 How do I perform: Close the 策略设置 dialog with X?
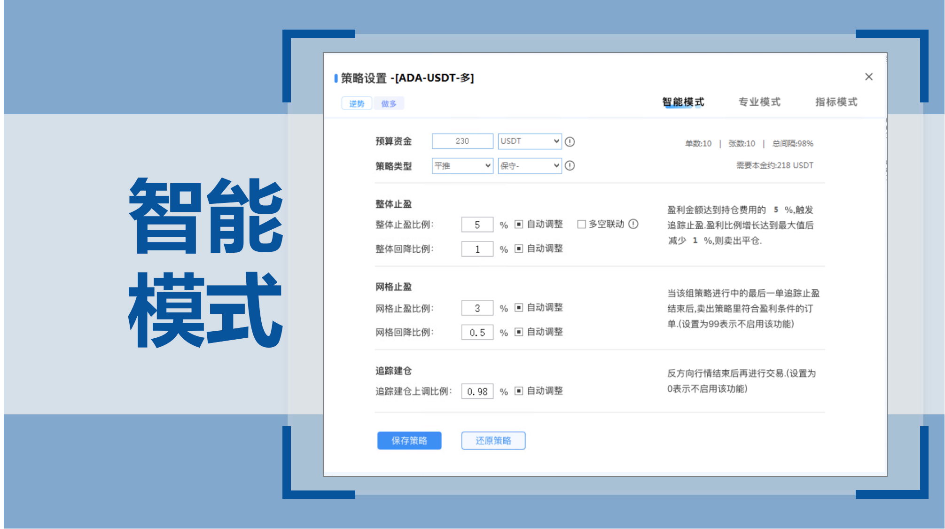(868, 77)
